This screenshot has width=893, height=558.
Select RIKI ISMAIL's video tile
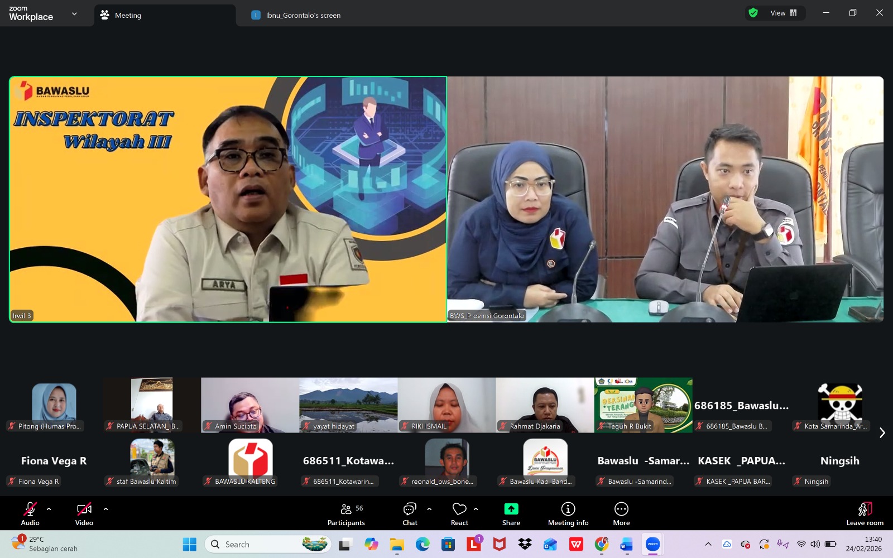point(446,405)
